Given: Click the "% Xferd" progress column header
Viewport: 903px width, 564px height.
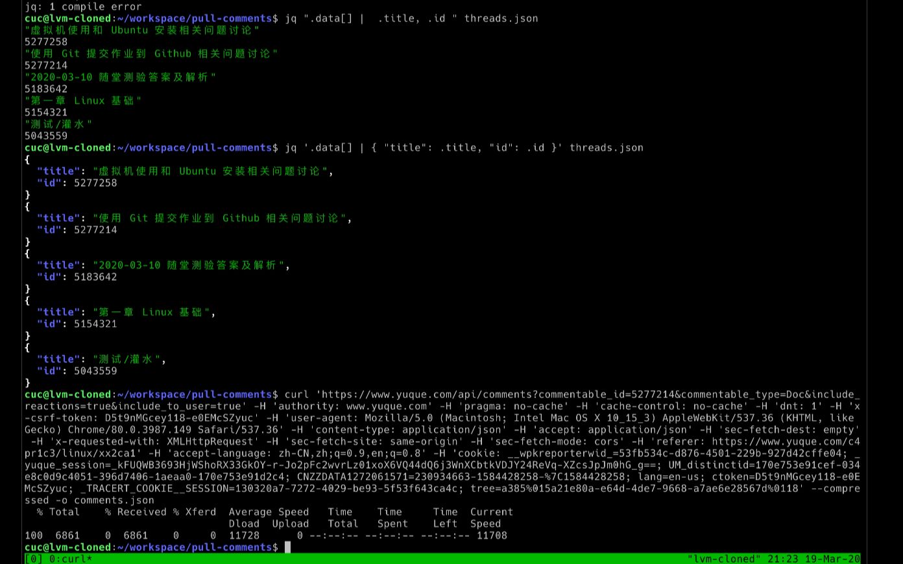Looking at the screenshot, I should tap(195, 511).
